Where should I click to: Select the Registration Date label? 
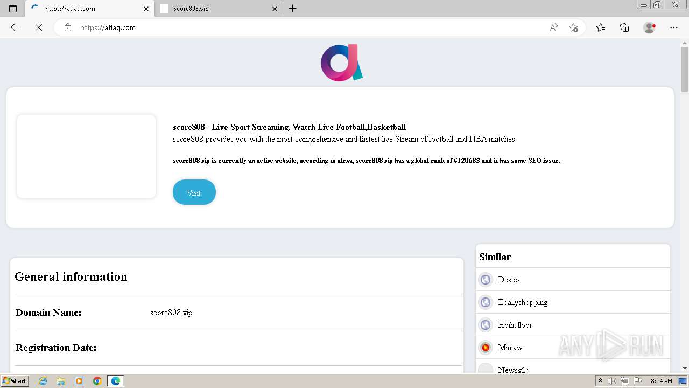(56, 348)
